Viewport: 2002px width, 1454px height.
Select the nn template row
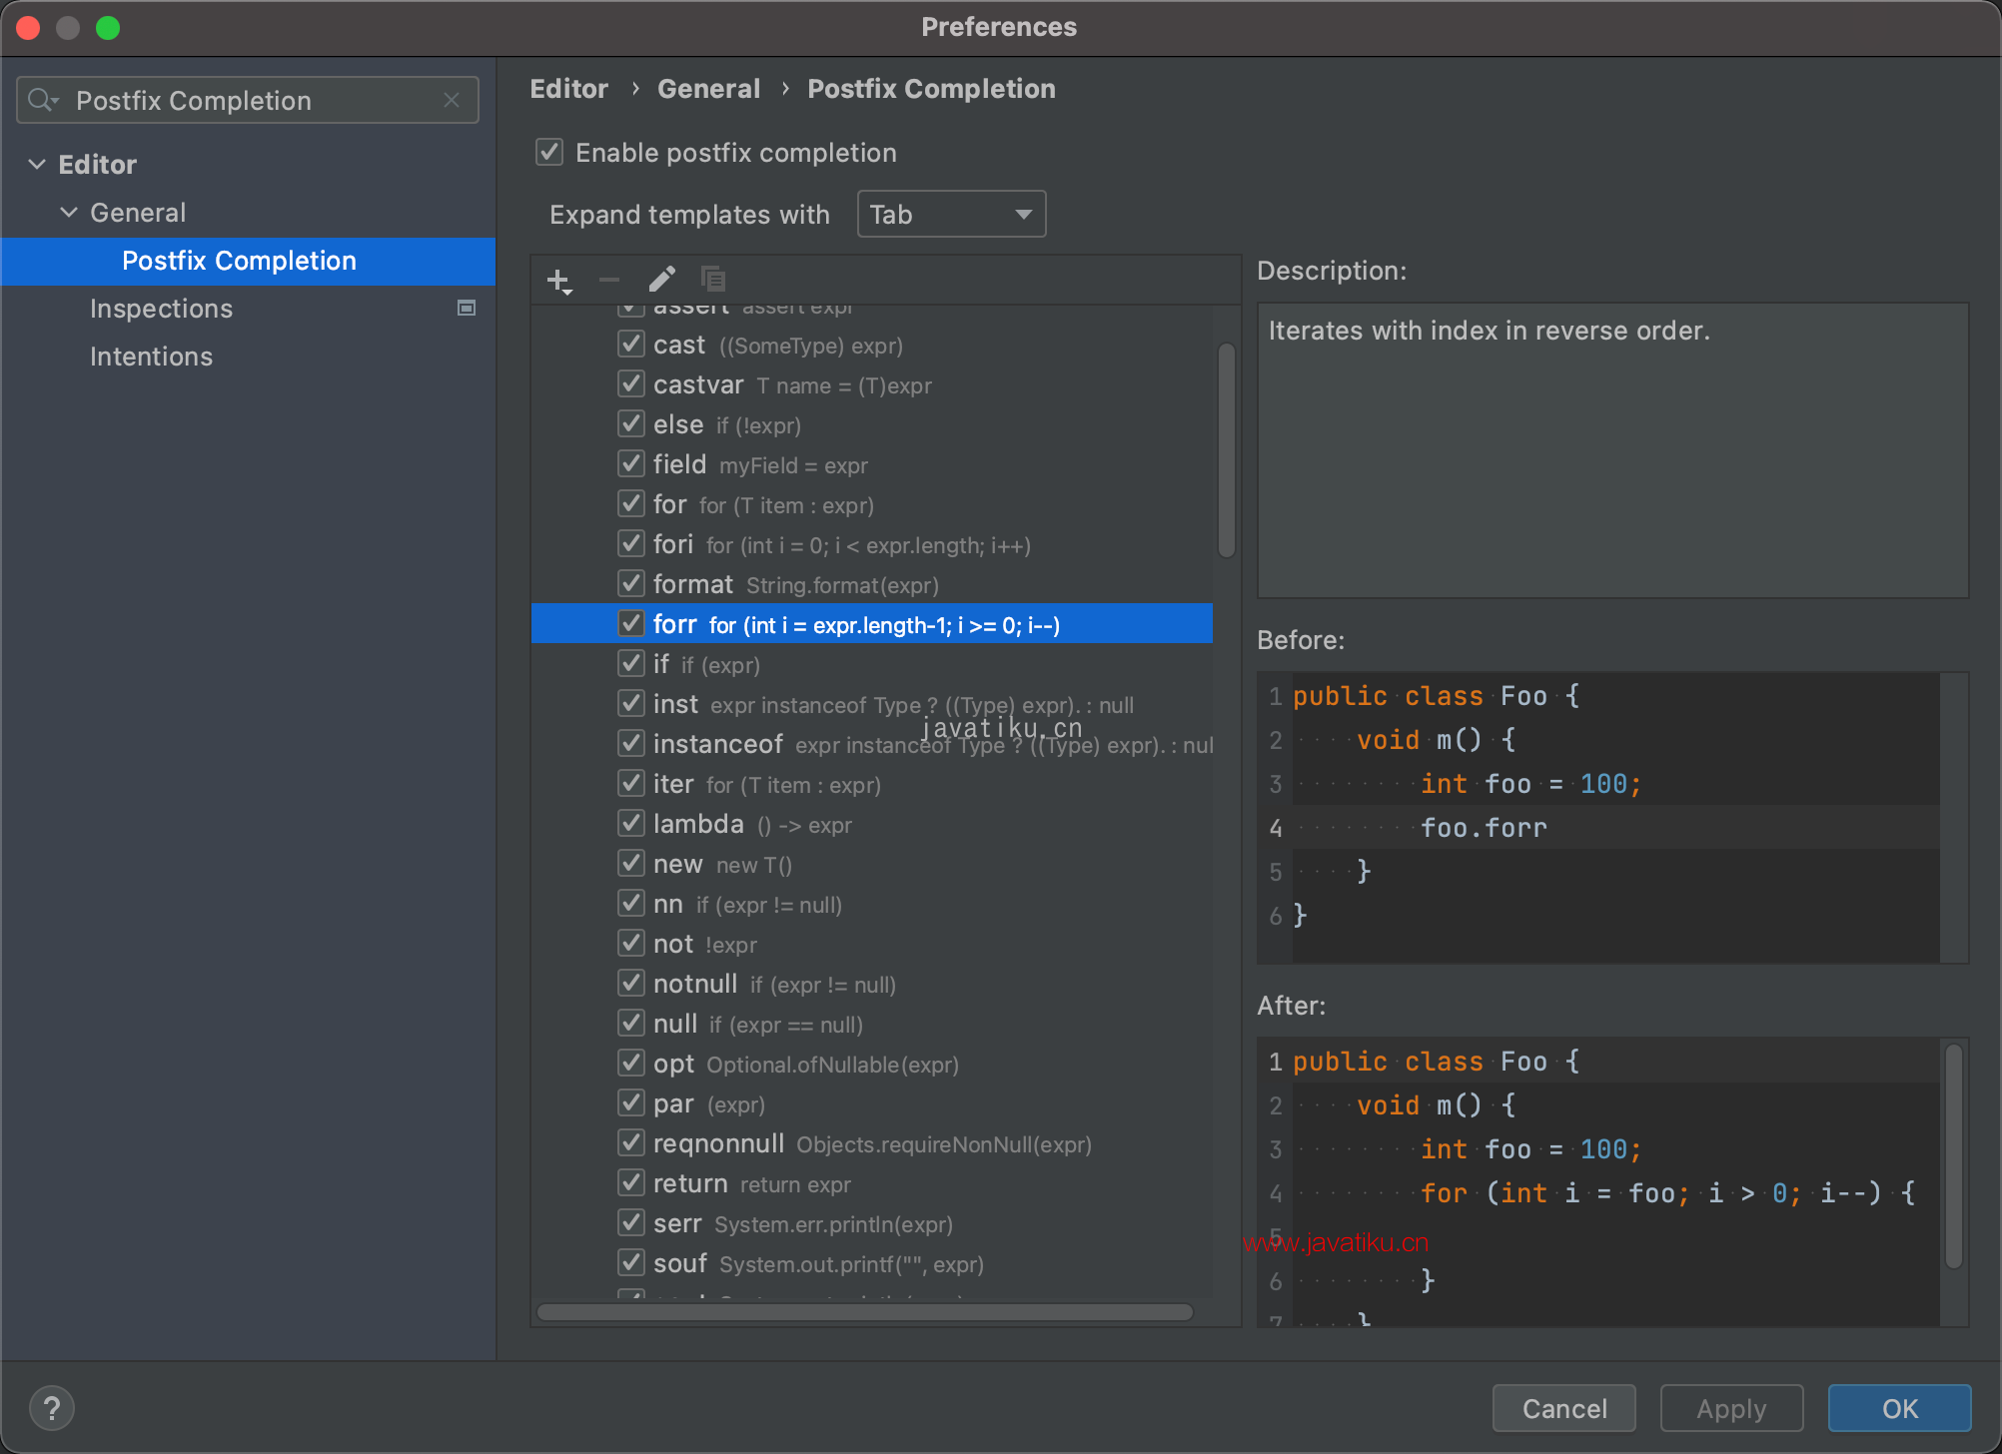[x=872, y=904]
